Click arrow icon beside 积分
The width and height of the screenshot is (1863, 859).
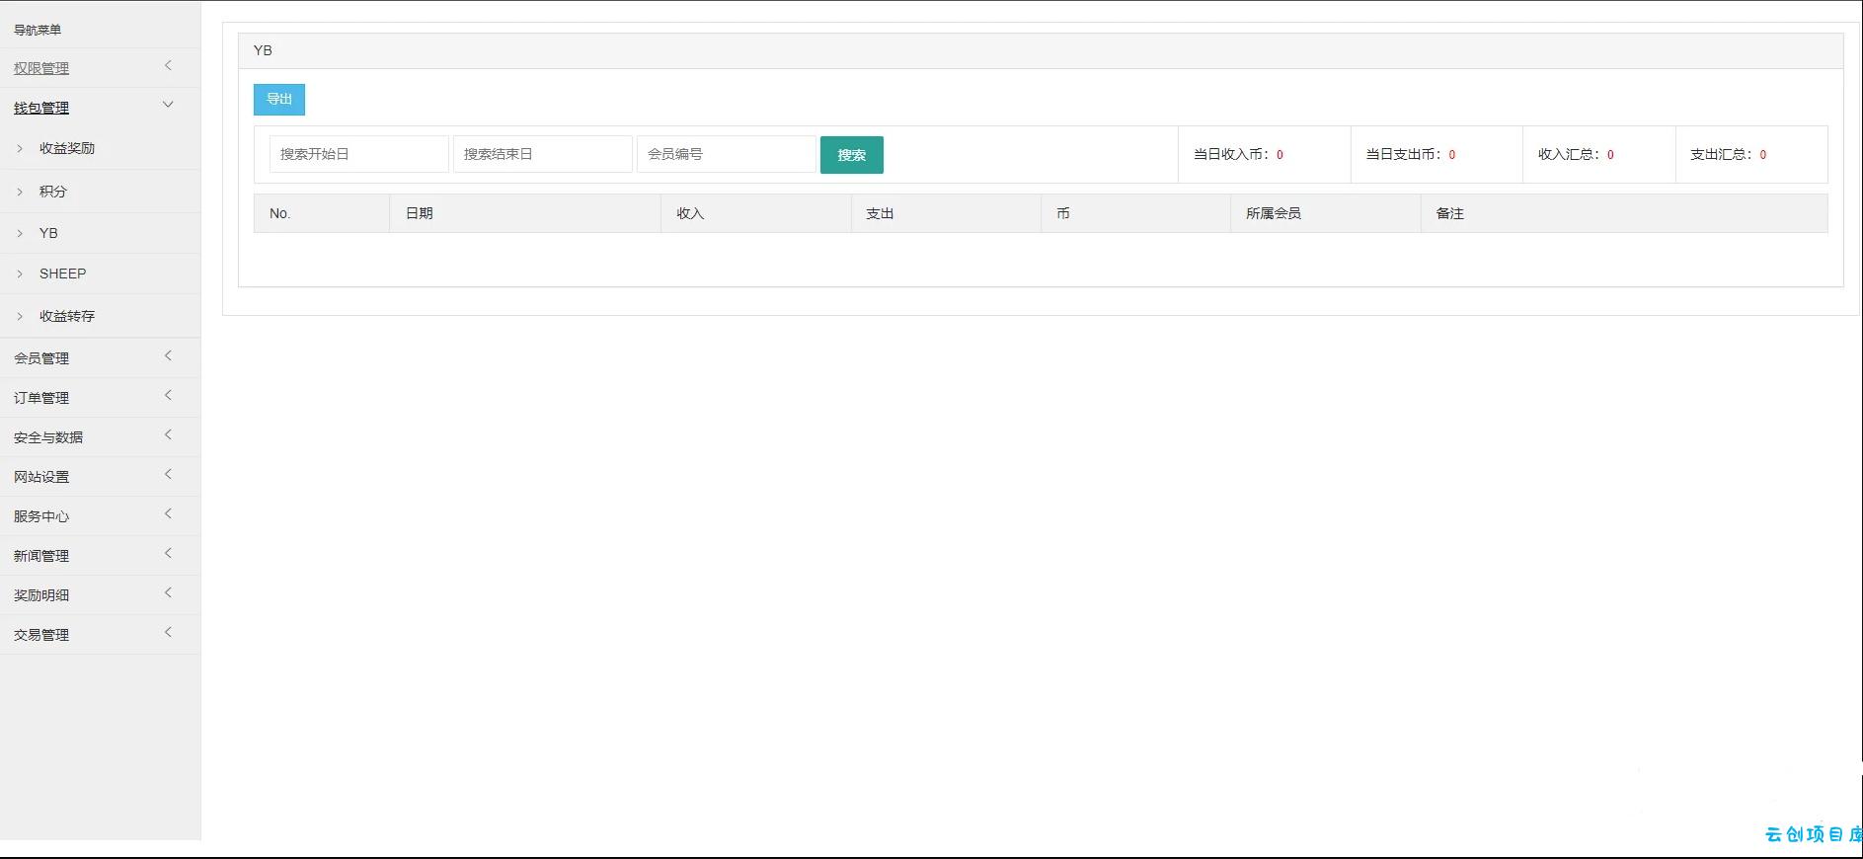20,192
